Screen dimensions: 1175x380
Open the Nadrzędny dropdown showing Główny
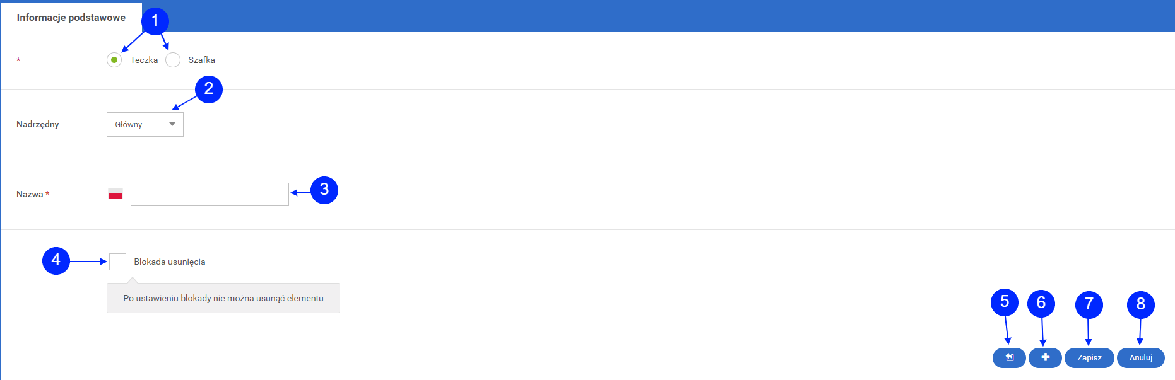pyautogui.click(x=145, y=125)
